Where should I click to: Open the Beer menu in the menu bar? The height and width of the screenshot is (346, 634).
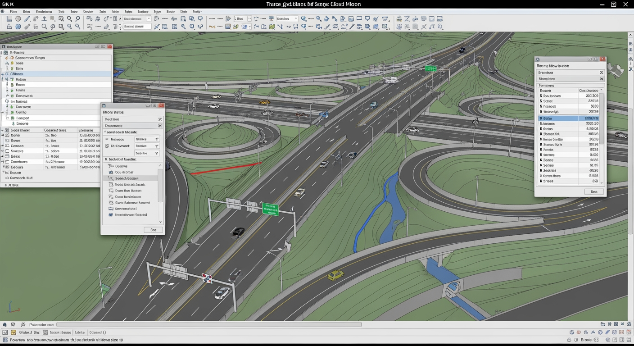click(27, 12)
